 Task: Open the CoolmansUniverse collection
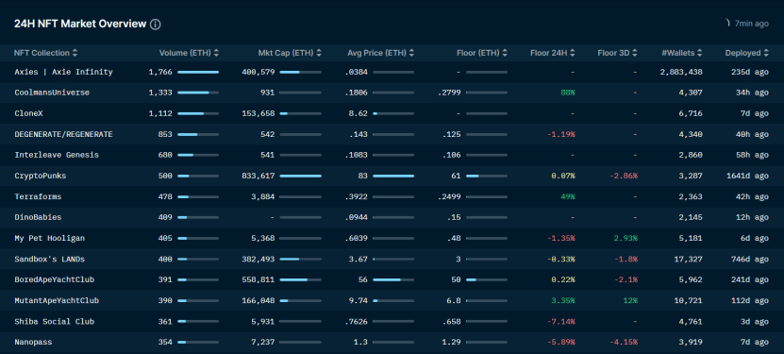click(52, 93)
